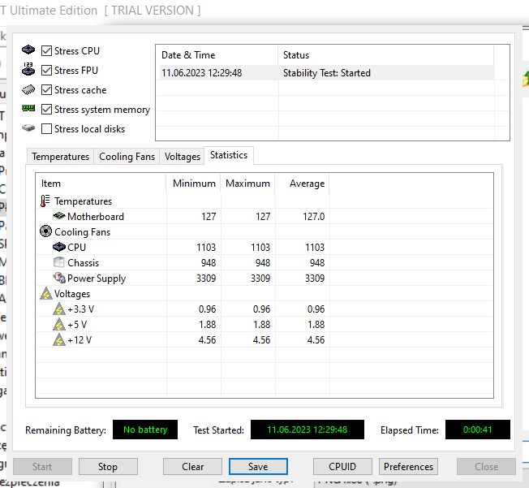Uncheck the Stress FPU checkbox
The width and height of the screenshot is (529, 488).
coord(46,71)
